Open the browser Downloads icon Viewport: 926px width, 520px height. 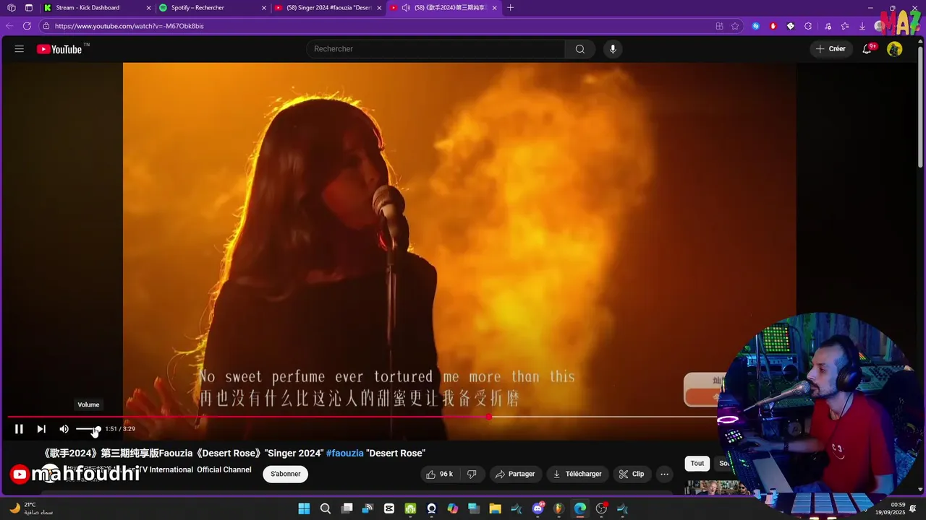[x=862, y=26]
